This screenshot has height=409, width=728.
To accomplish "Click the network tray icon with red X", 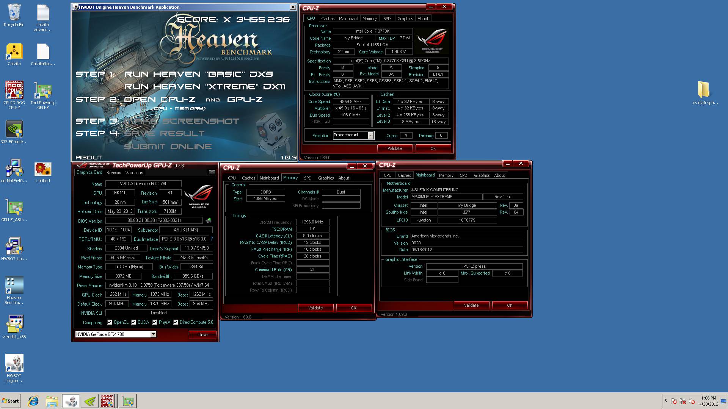I will click(683, 401).
